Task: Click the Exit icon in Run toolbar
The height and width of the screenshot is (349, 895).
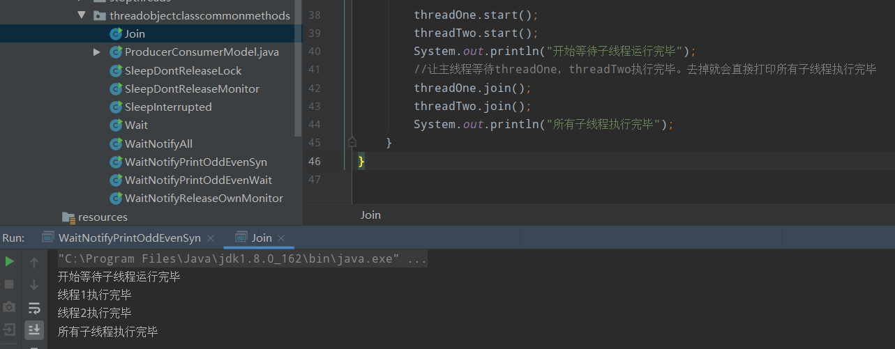Action: (x=9, y=329)
